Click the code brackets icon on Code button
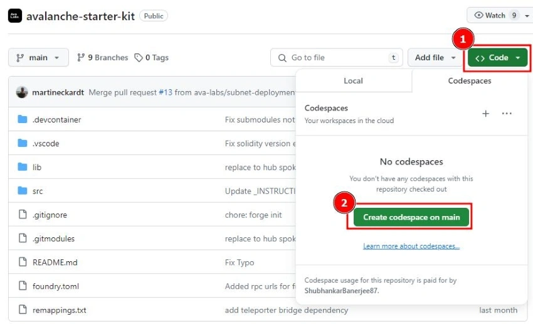This screenshot has height=324, width=533. [x=480, y=58]
